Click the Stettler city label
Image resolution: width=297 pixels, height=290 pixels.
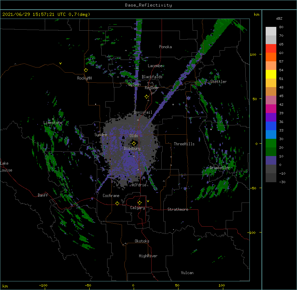(x=218, y=82)
